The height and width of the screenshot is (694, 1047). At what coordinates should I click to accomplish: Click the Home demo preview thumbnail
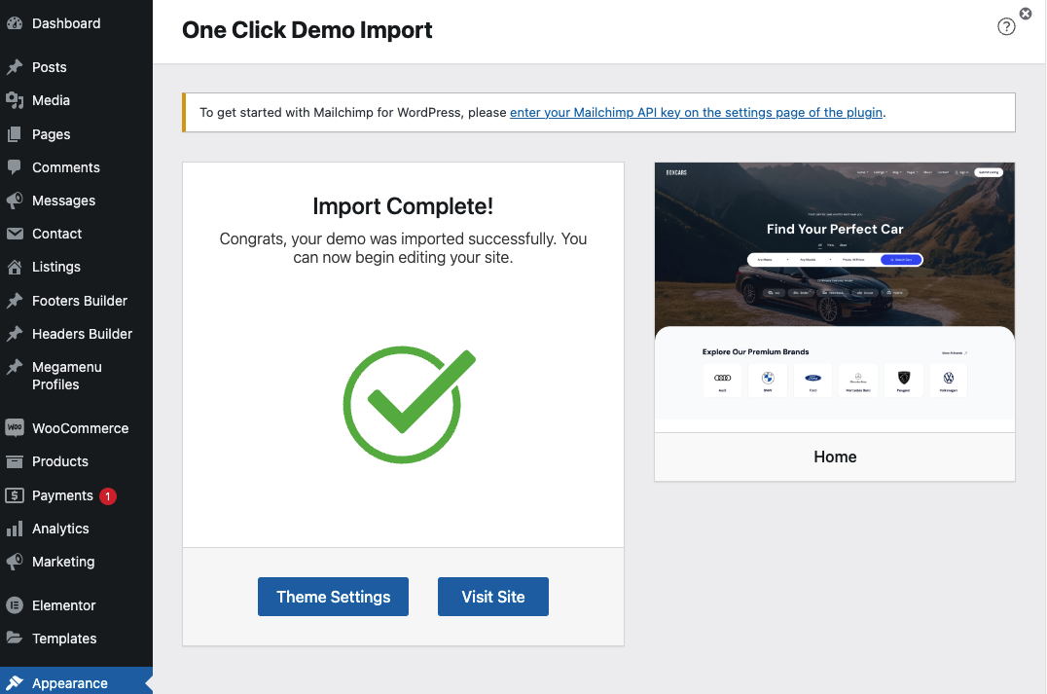click(x=834, y=297)
